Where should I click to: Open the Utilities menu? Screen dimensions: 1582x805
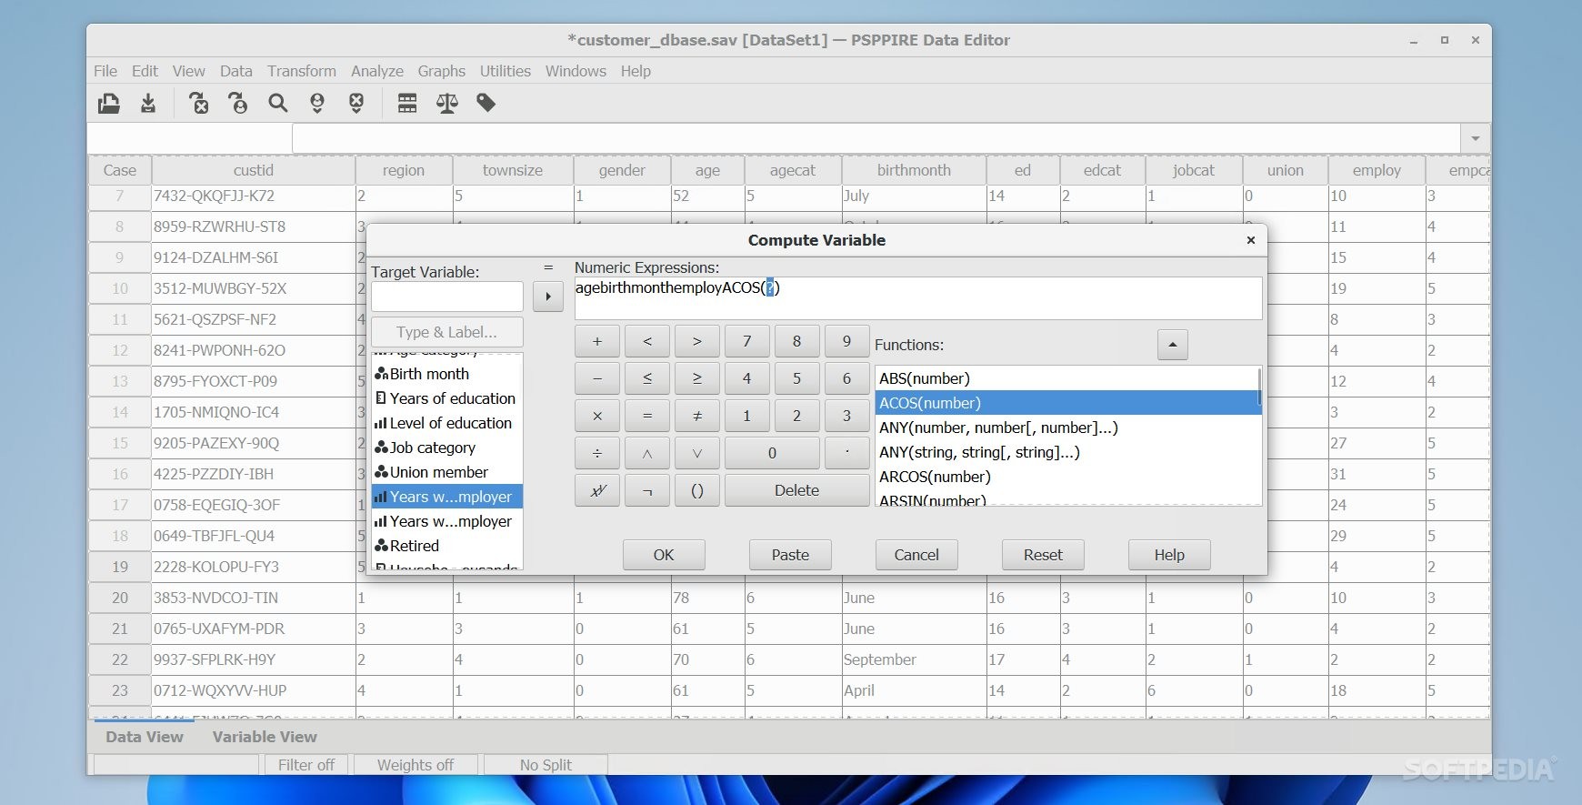point(506,71)
